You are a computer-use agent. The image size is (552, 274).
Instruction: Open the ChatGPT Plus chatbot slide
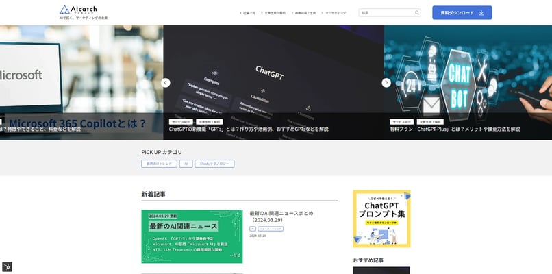[x=468, y=83]
